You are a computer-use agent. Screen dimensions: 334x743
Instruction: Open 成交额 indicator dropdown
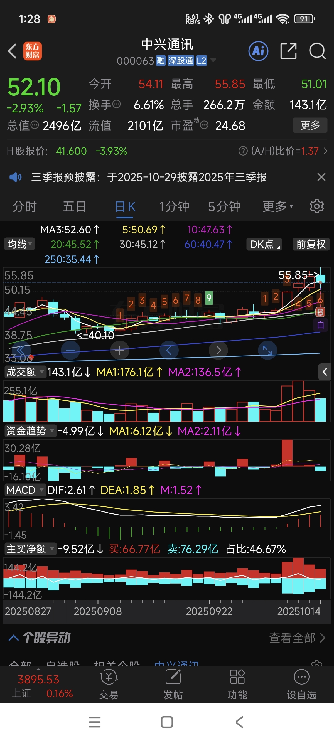tap(25, 372)
